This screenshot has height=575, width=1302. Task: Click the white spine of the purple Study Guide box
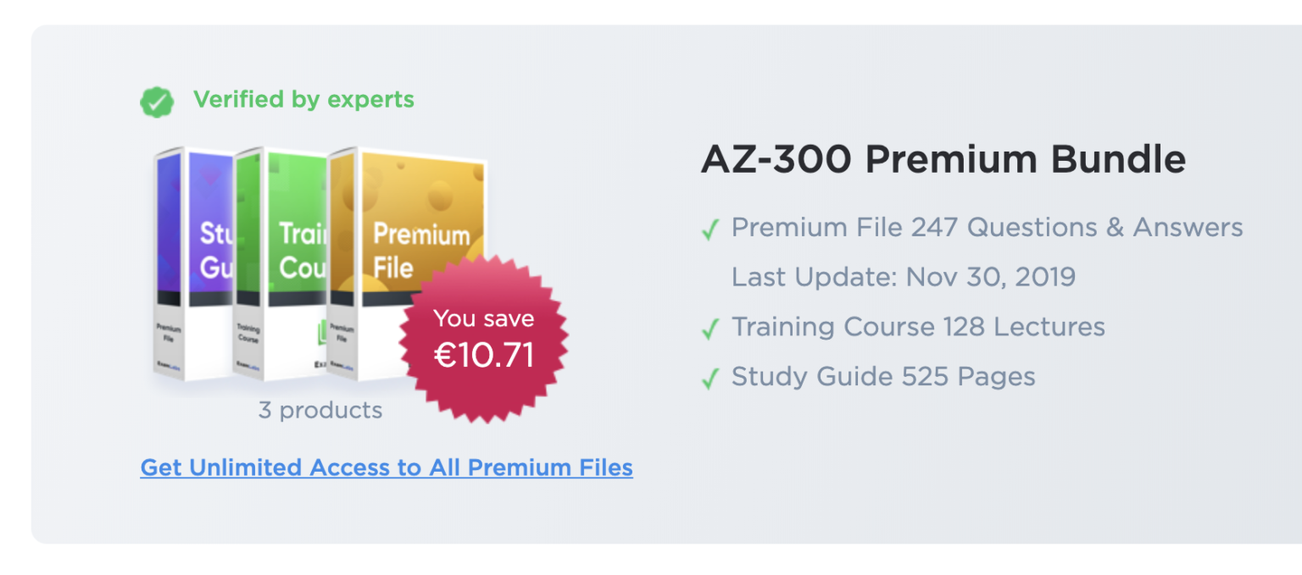[x=168, y=339]
